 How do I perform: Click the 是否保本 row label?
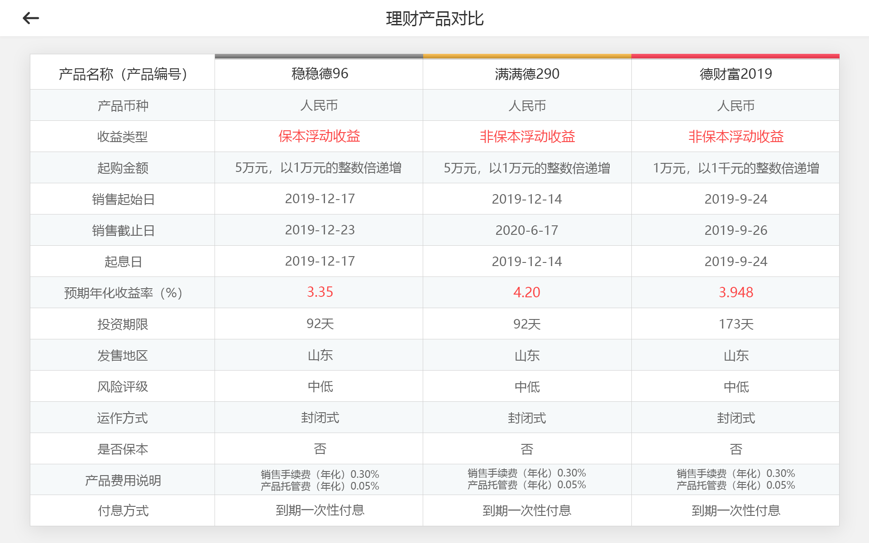(x=123, y=449)
